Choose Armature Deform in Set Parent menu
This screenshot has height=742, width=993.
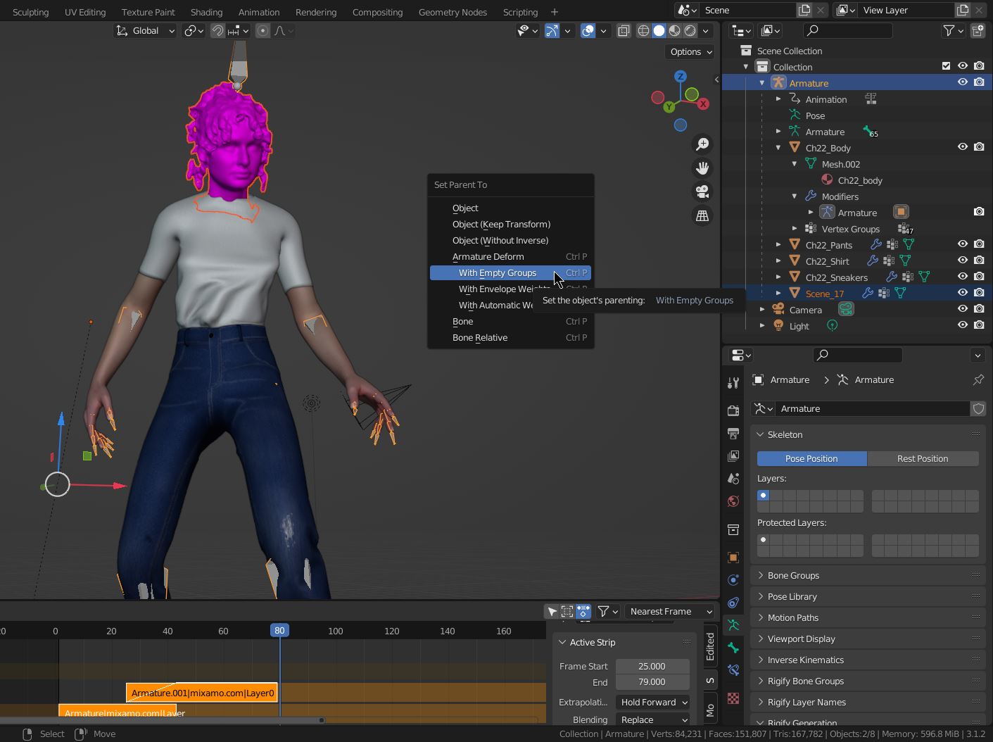[510, 256]
